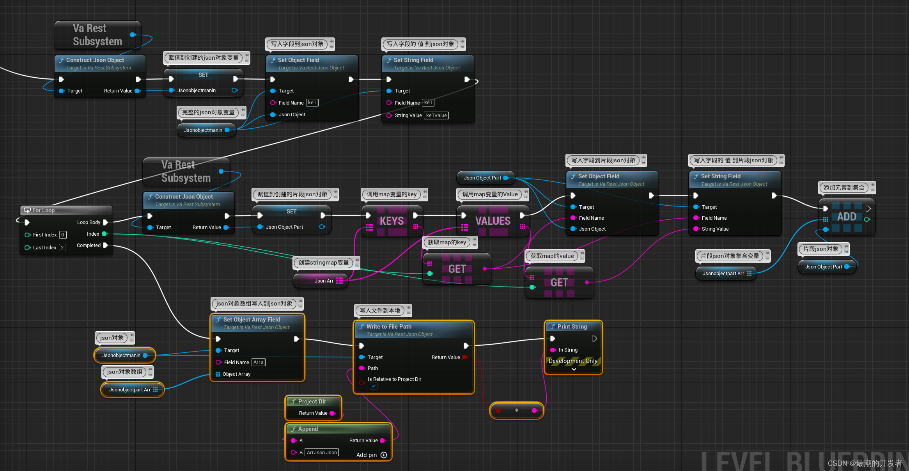The width and height of the screenshot is (909, 471).
Task: Click the KEYS node array output pin
Action: 416,226
